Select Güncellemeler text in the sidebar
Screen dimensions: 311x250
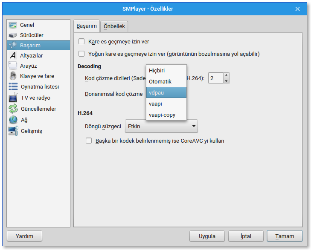tap(38, 109)
